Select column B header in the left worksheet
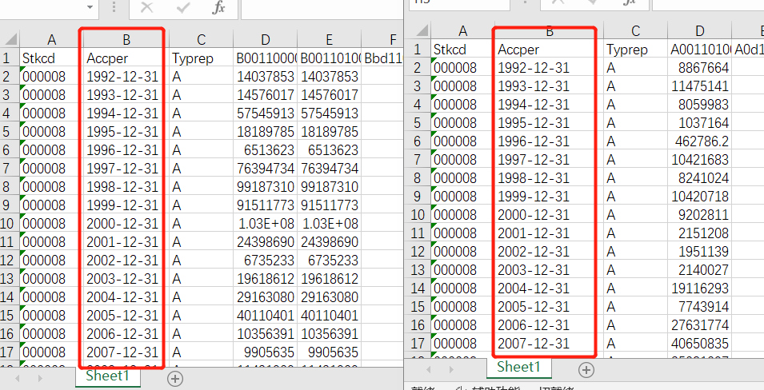 click(126, 40)
